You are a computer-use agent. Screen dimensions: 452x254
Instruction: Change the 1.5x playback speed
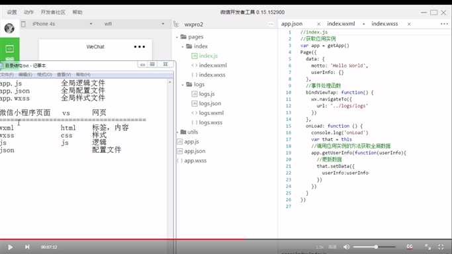[x=320, y=247]
